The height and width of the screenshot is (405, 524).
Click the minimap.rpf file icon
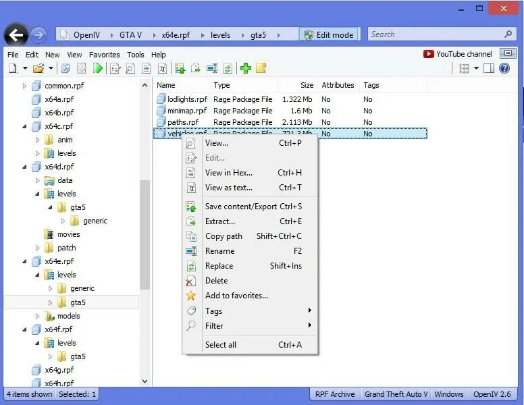coord(161,110)
